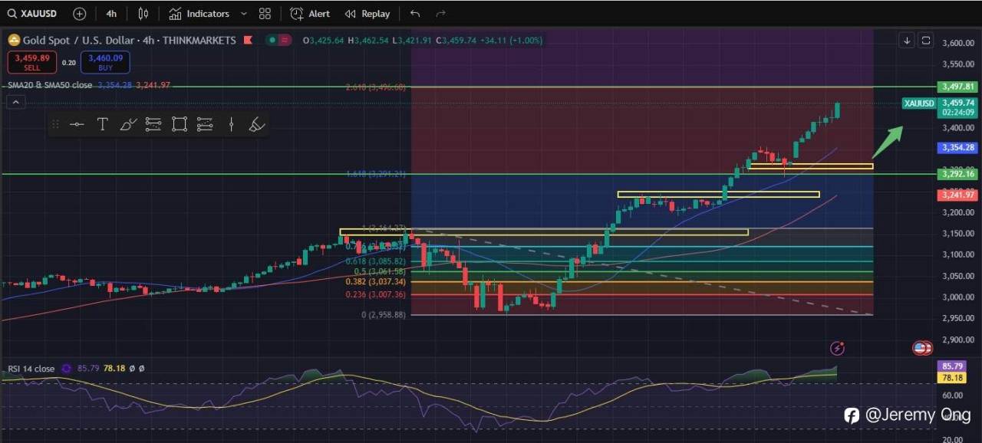Click the blue BUY price button

point(105,62)
